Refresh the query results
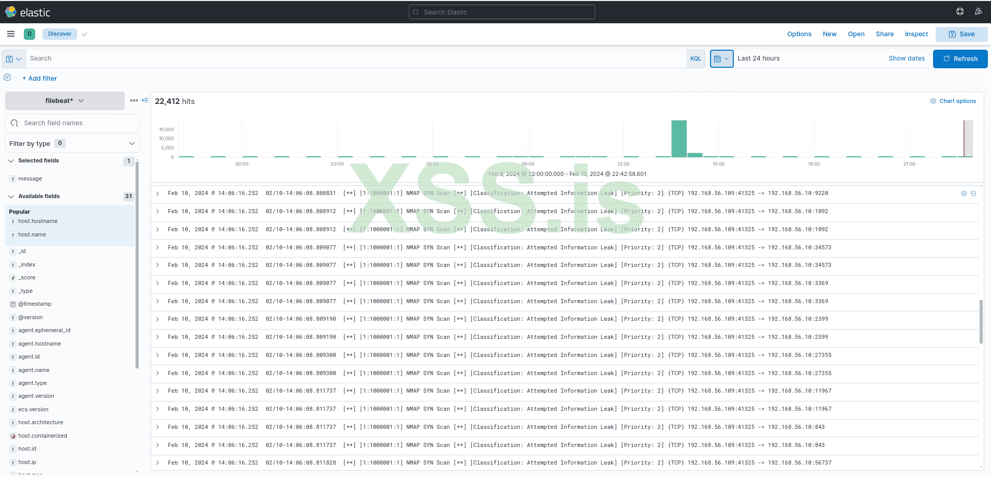Screen dimensions: 991x477 click(960, 59)
